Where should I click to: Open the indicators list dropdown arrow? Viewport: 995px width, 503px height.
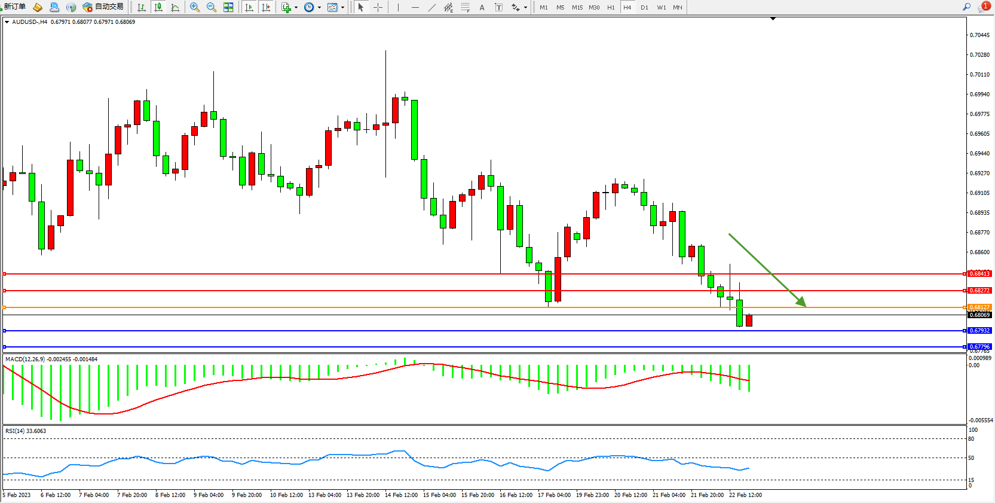tap(296, 8)
